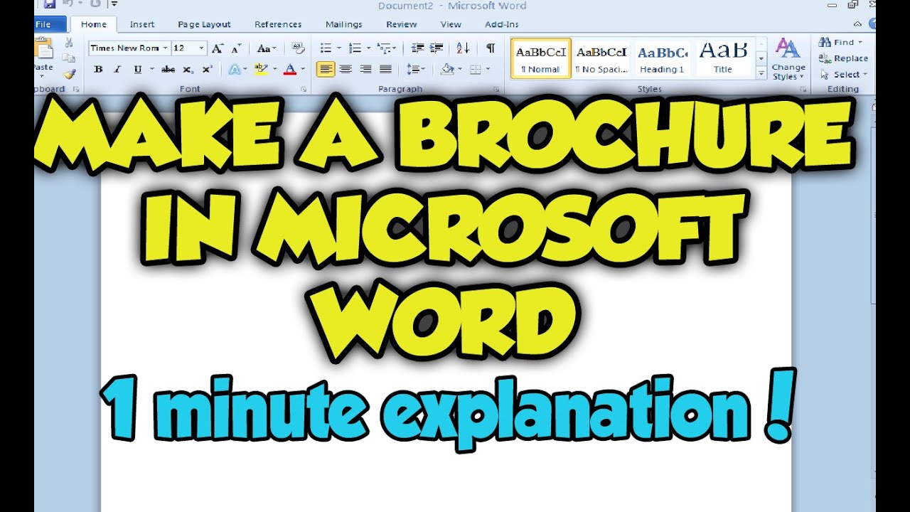The width and height of the screenshot is (910, 512).
Task: Open the font size dropdown
Action: [202, 48]
